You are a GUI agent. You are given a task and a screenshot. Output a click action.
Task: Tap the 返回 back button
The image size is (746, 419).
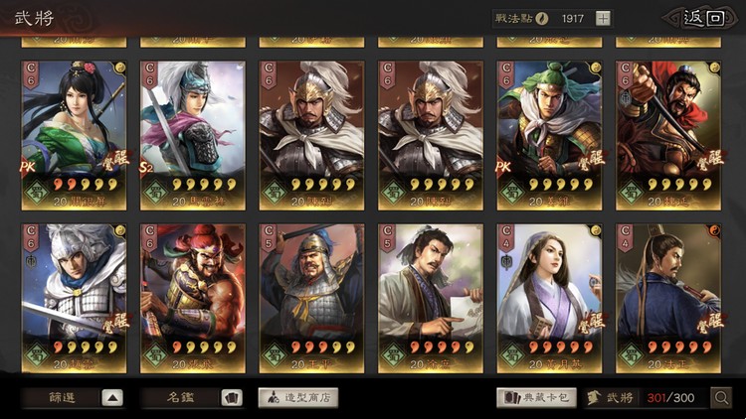[x=702, y=19]
